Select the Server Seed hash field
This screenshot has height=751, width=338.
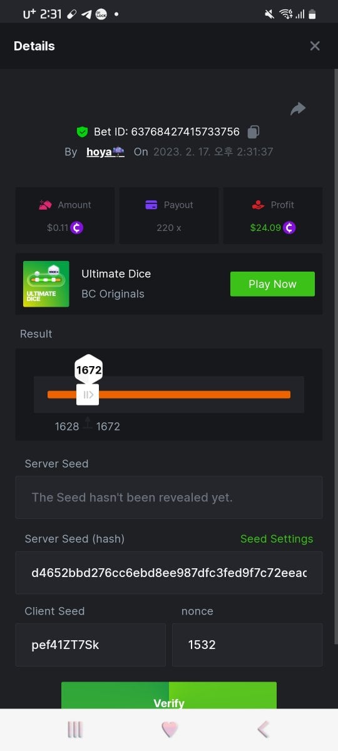(169, 573)
